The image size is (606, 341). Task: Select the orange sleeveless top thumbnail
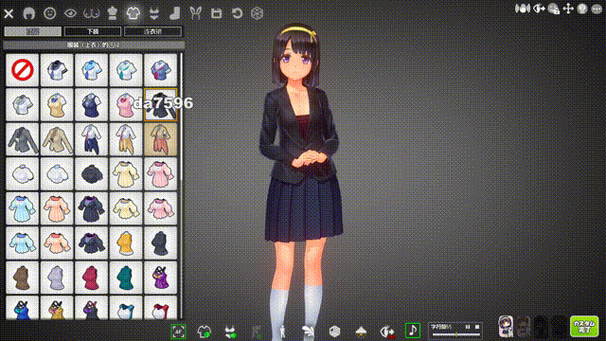tap(126, 243)
